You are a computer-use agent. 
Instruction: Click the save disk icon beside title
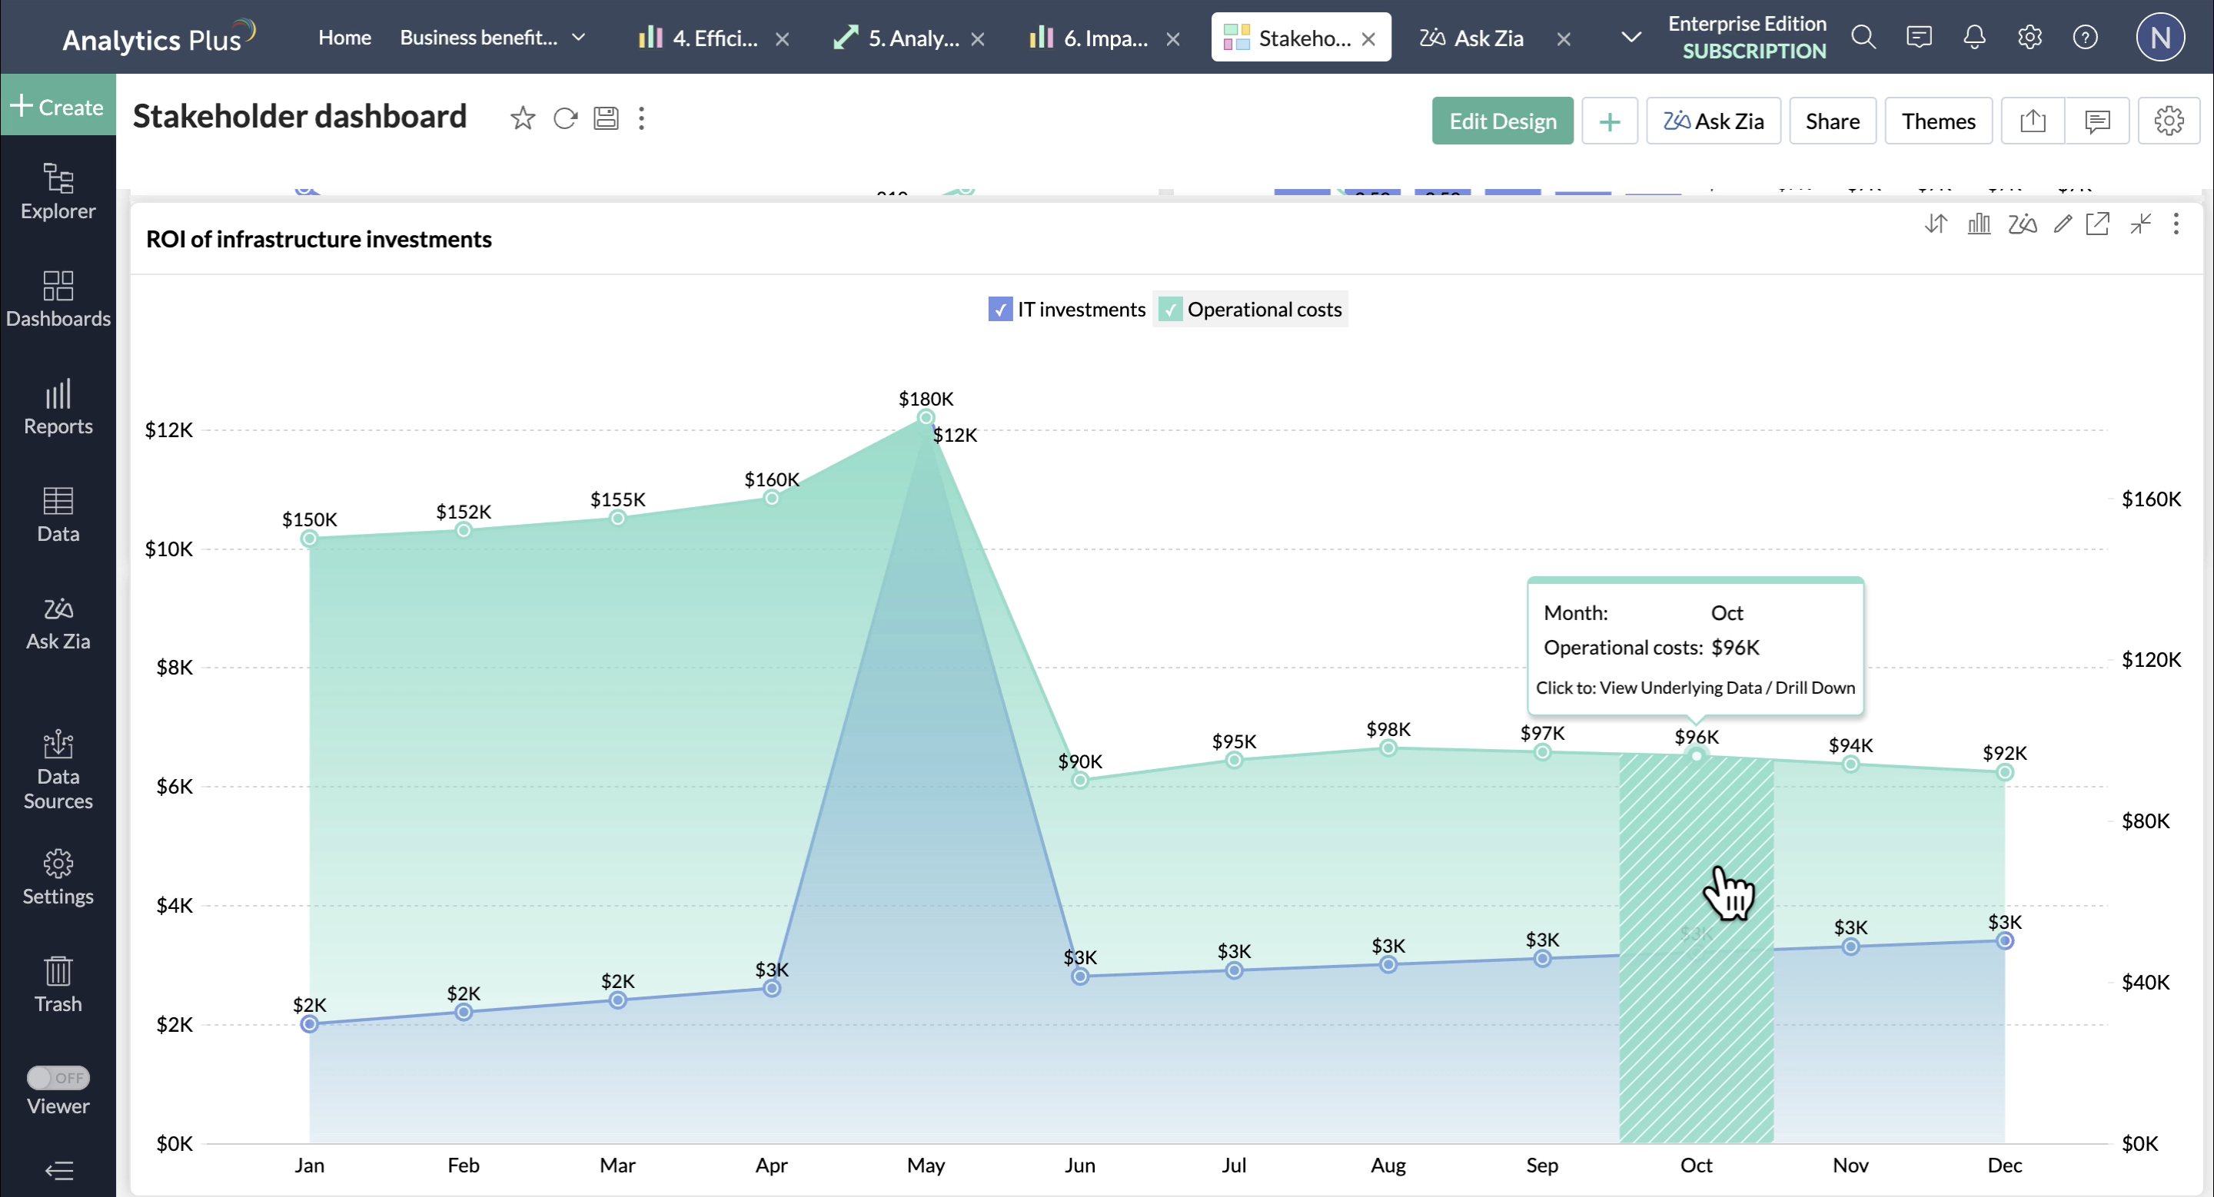click(606, 118)
